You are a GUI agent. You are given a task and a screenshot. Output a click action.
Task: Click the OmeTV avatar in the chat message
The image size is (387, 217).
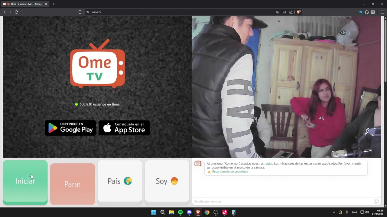[x=198, y=163]
